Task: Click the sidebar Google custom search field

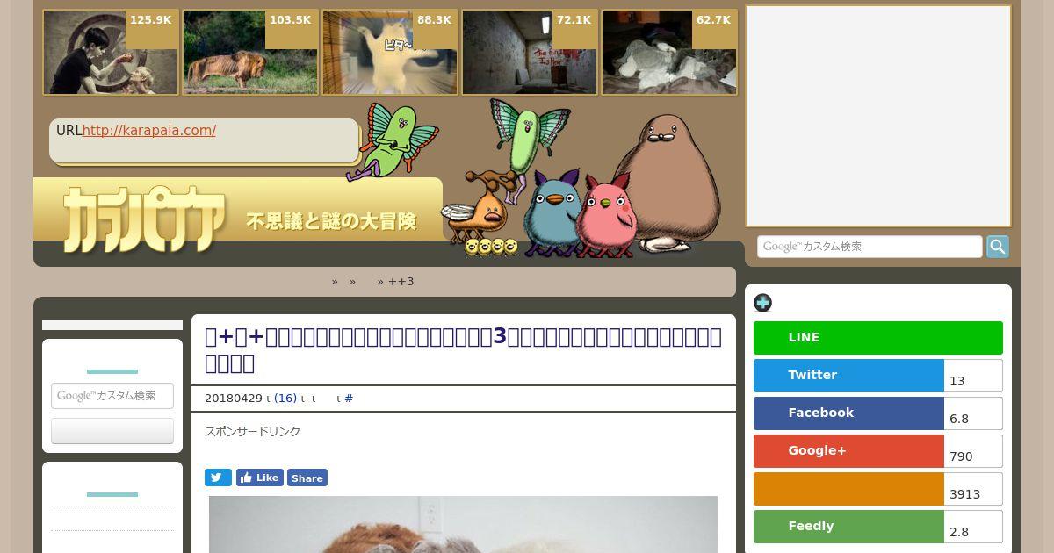Action: click(x=112, y=396)
